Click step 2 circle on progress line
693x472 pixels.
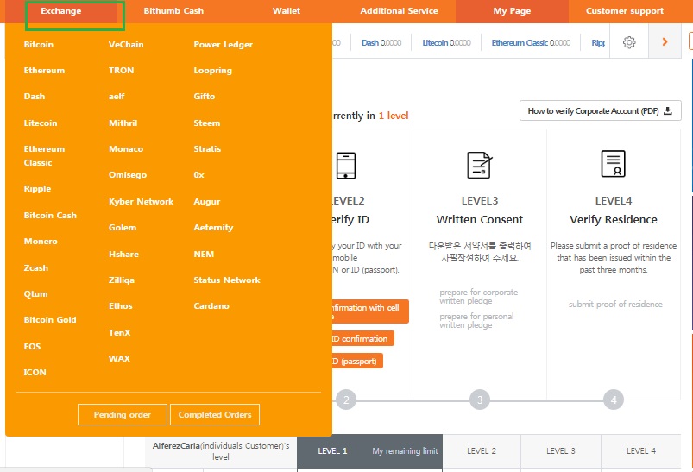pyautogui.click(x=346, y=400)
